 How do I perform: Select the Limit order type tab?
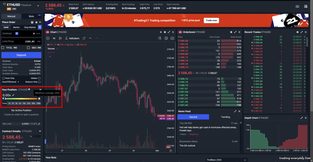pyautogui.click(x=6, y=27)
